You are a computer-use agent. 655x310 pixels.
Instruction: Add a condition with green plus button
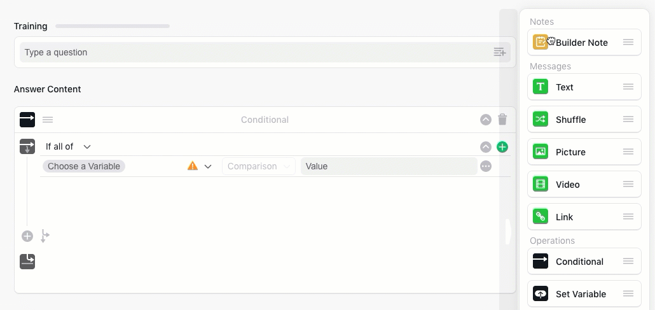point(502,147)
